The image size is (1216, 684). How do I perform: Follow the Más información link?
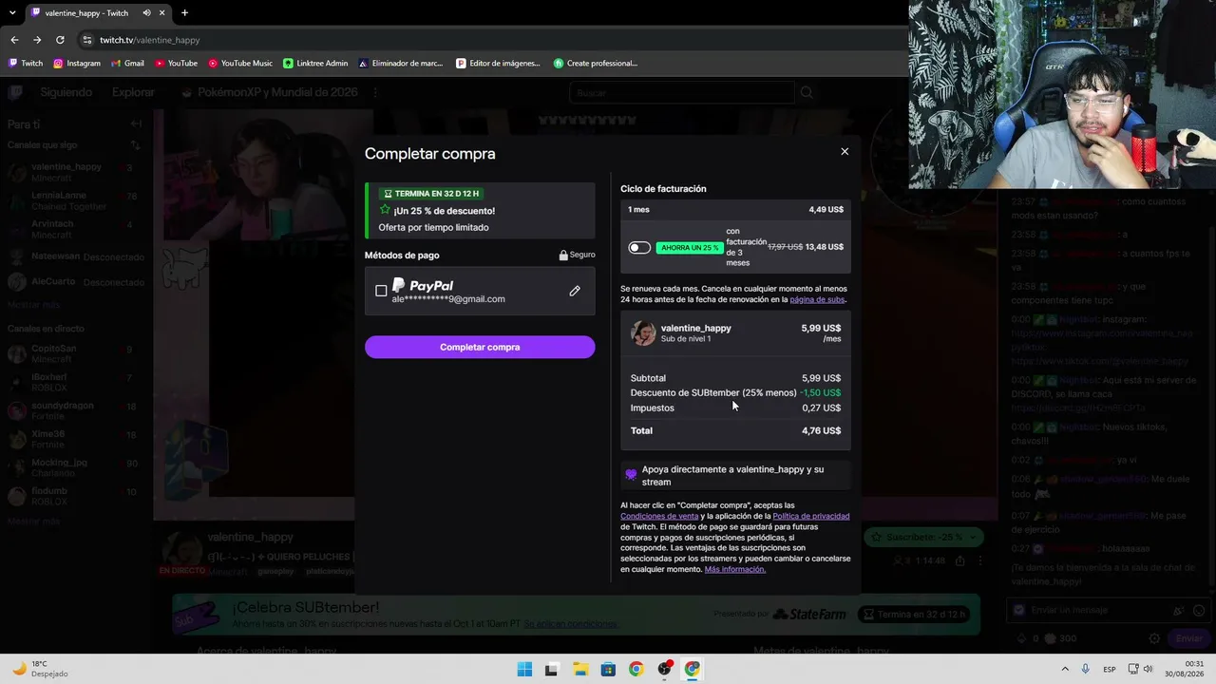click(x=735, y=569)
